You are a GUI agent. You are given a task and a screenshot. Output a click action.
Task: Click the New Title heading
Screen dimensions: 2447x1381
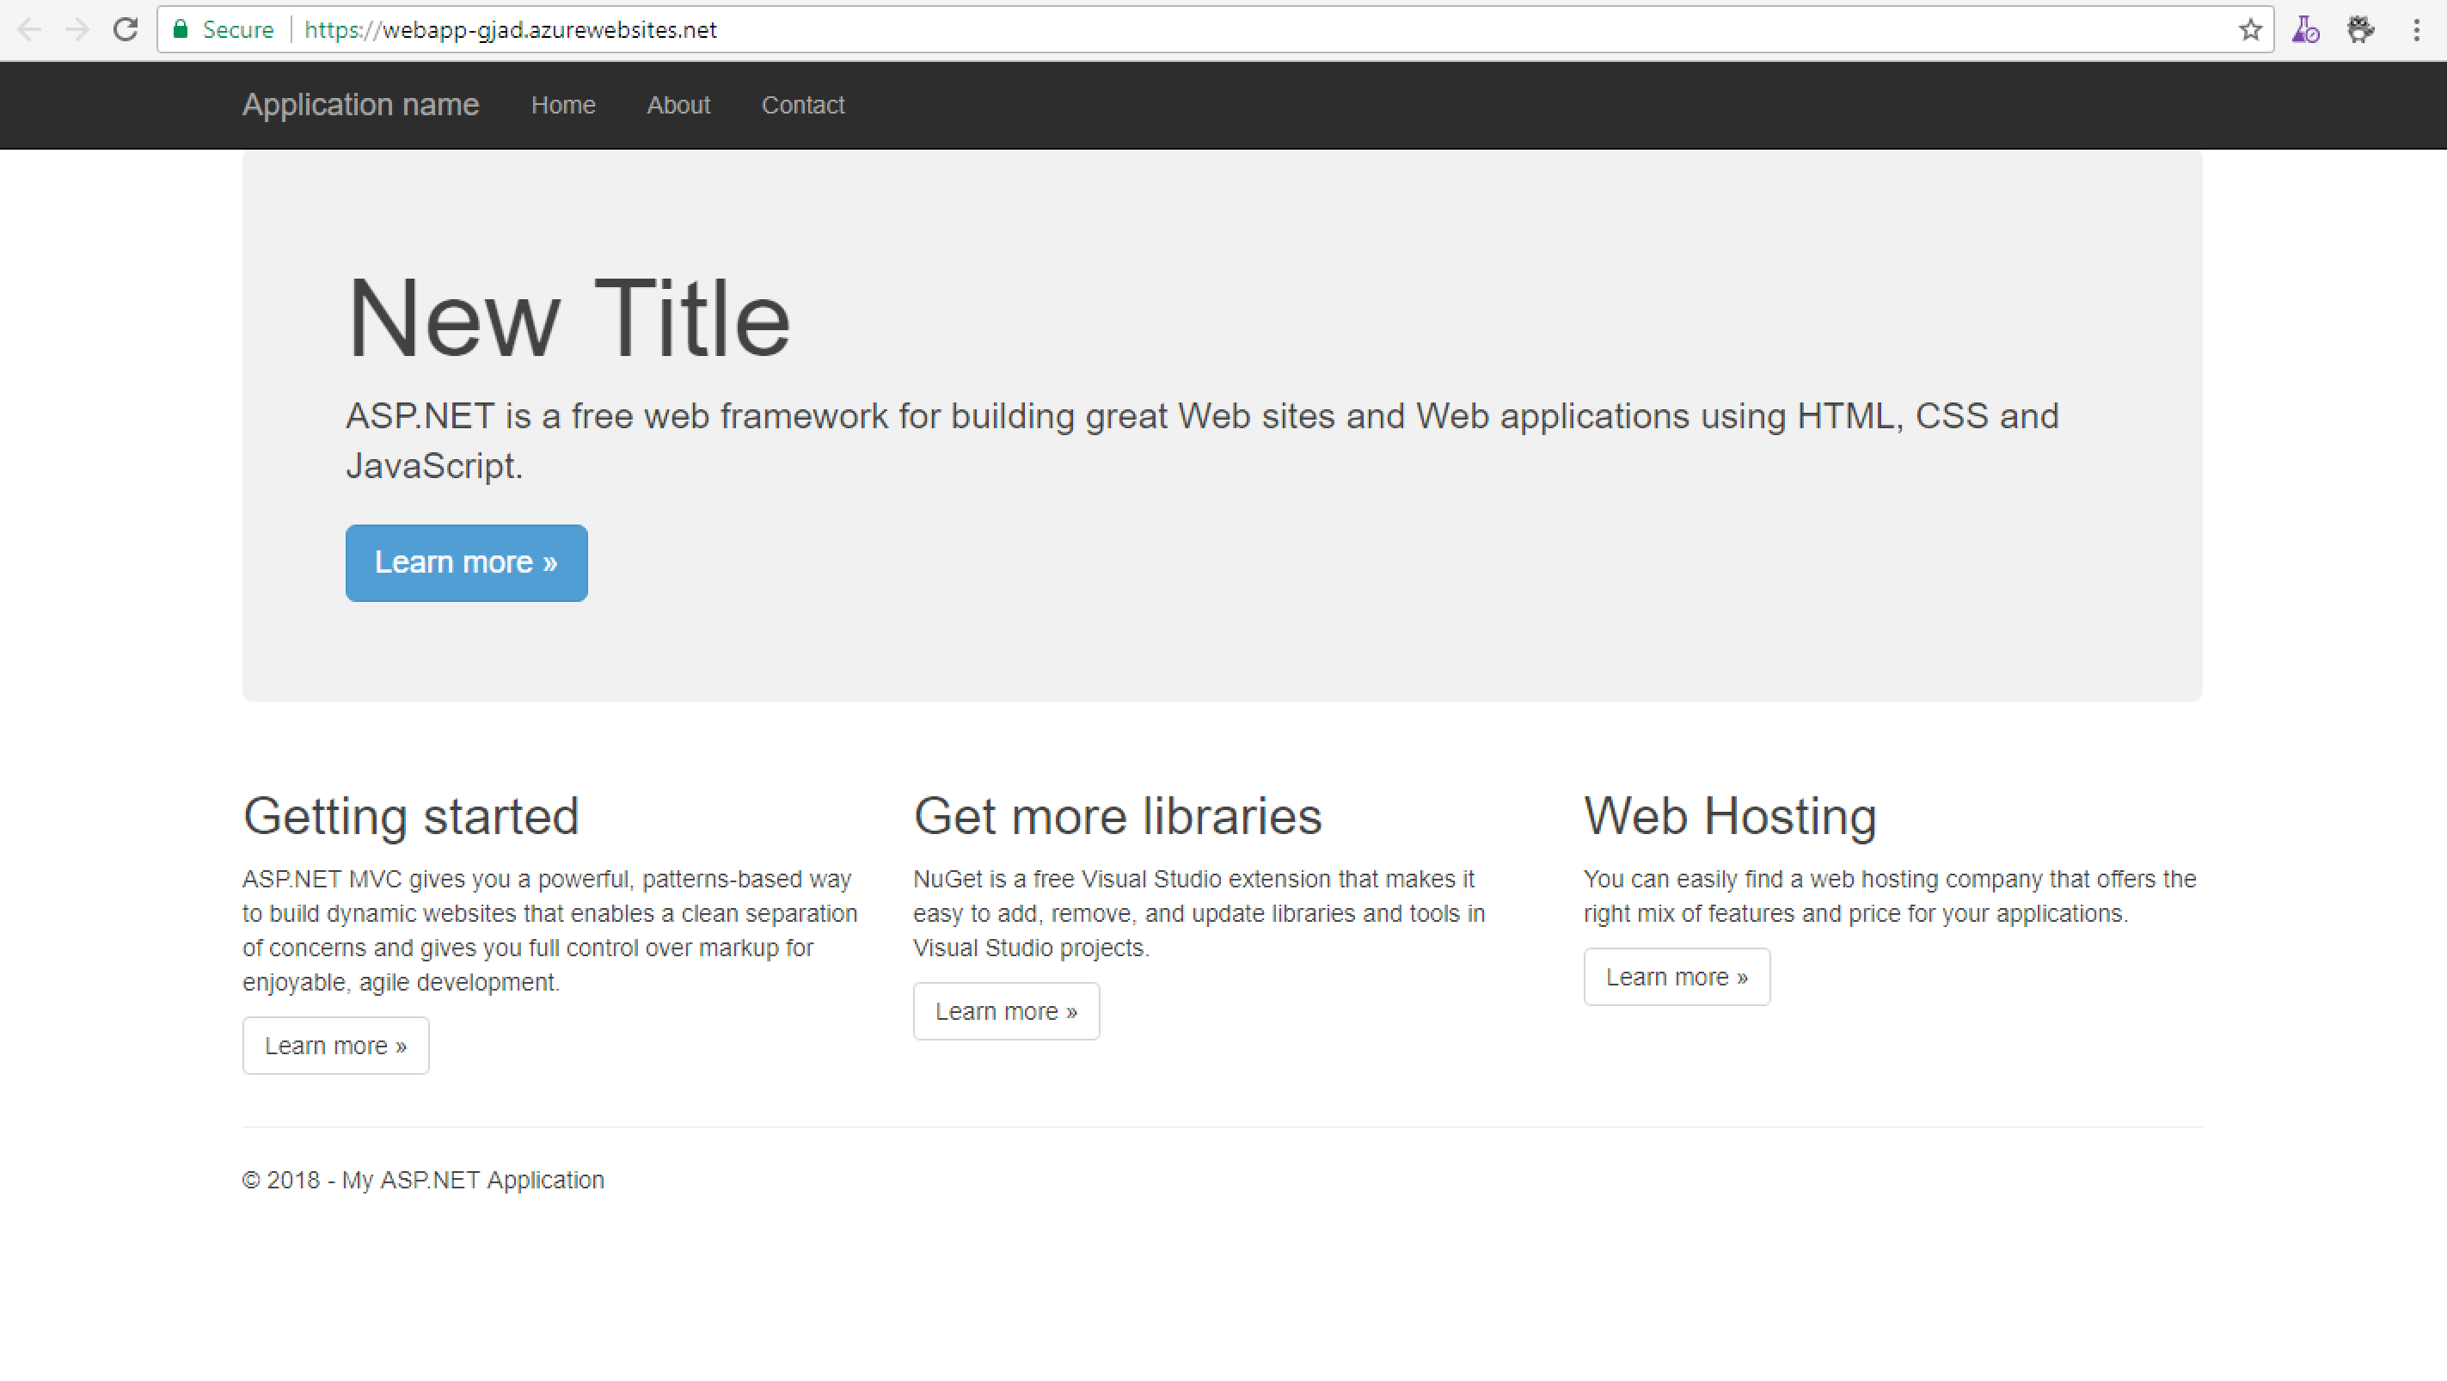pyautogui.click(x=568, y=318)
